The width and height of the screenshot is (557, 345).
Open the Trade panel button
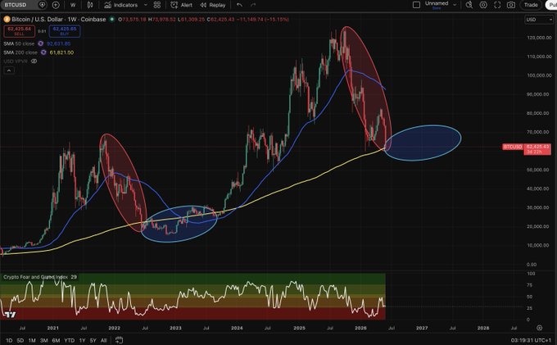[x=531, y=5]
